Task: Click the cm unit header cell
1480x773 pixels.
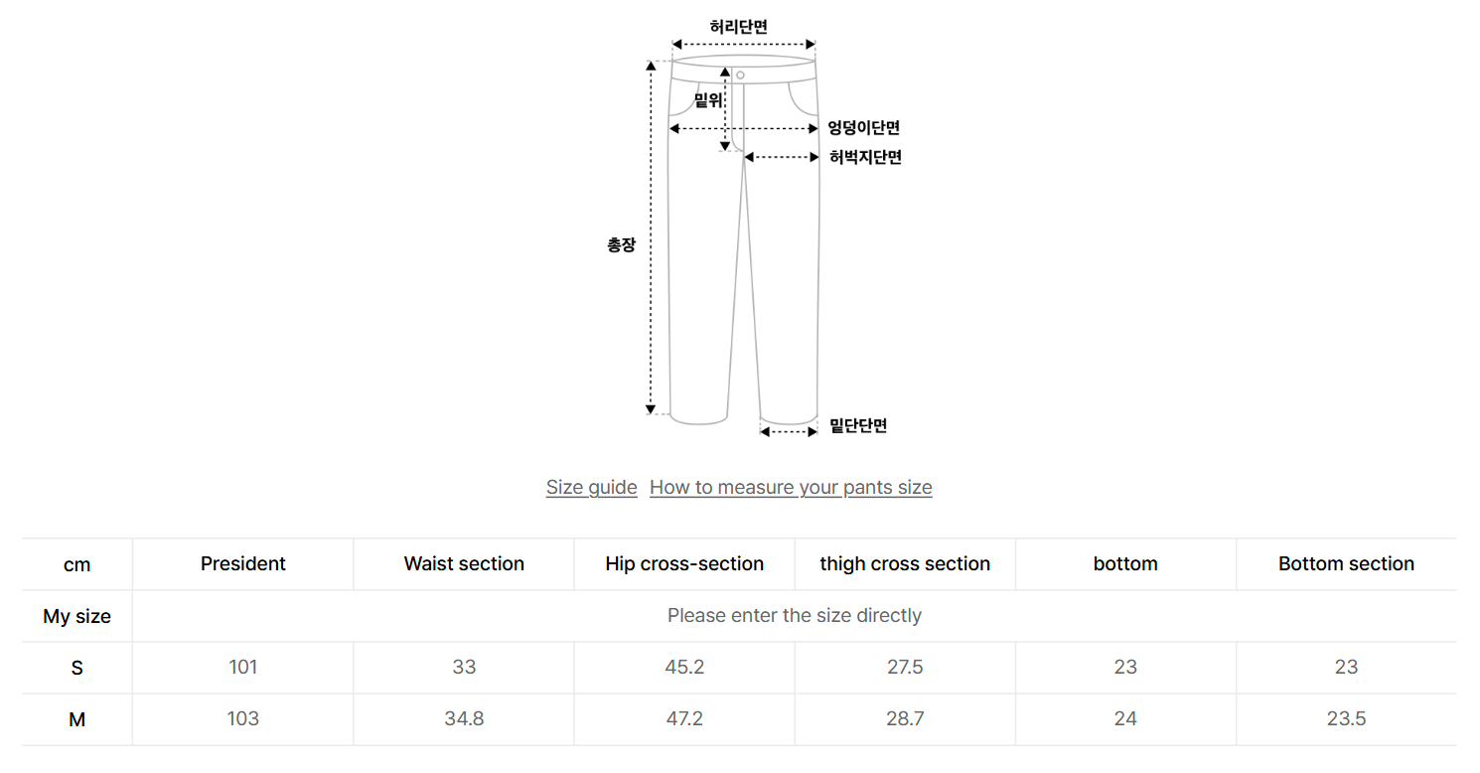Action: 76,564
